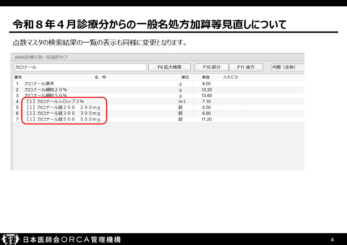Select row 2 カロナール細粒２０％
This screenshot has height=245, width=347.
[46, 90]
